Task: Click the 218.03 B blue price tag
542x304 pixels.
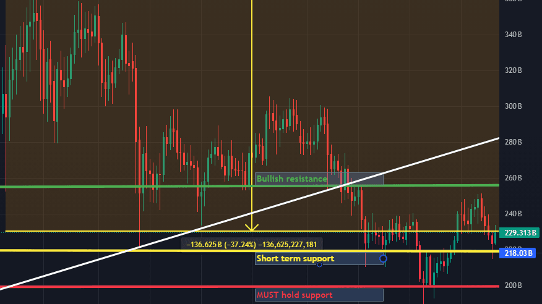Action: (x=518, y=253)
